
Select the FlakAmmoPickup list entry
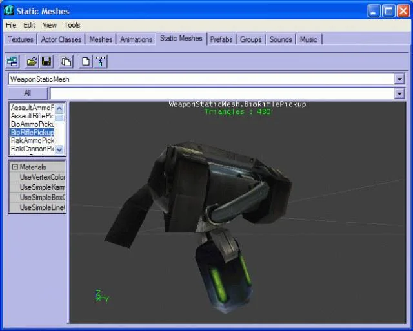coord(32,140)
